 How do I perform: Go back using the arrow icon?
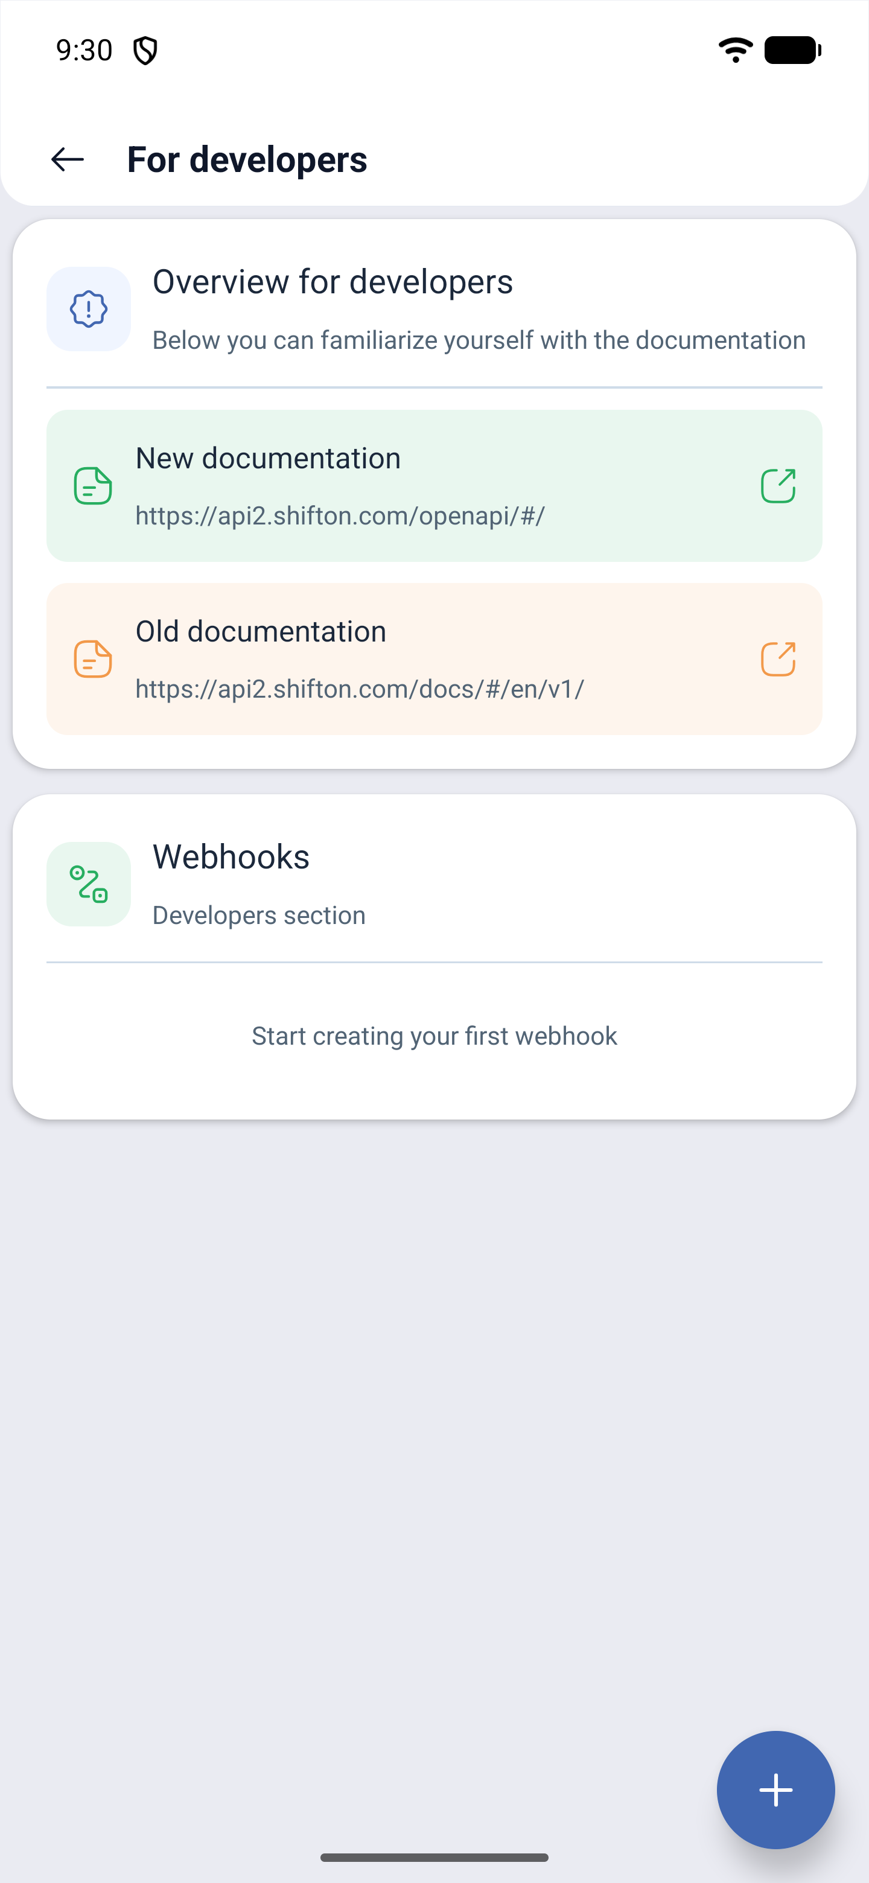point(67,159)
